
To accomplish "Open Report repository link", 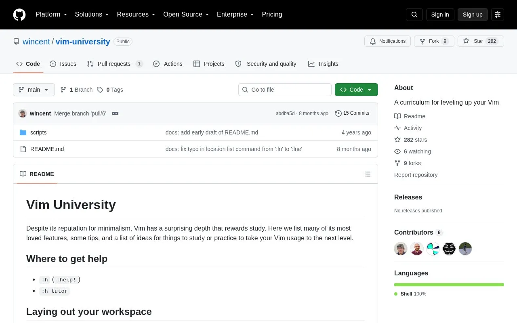I will point(416,175).
